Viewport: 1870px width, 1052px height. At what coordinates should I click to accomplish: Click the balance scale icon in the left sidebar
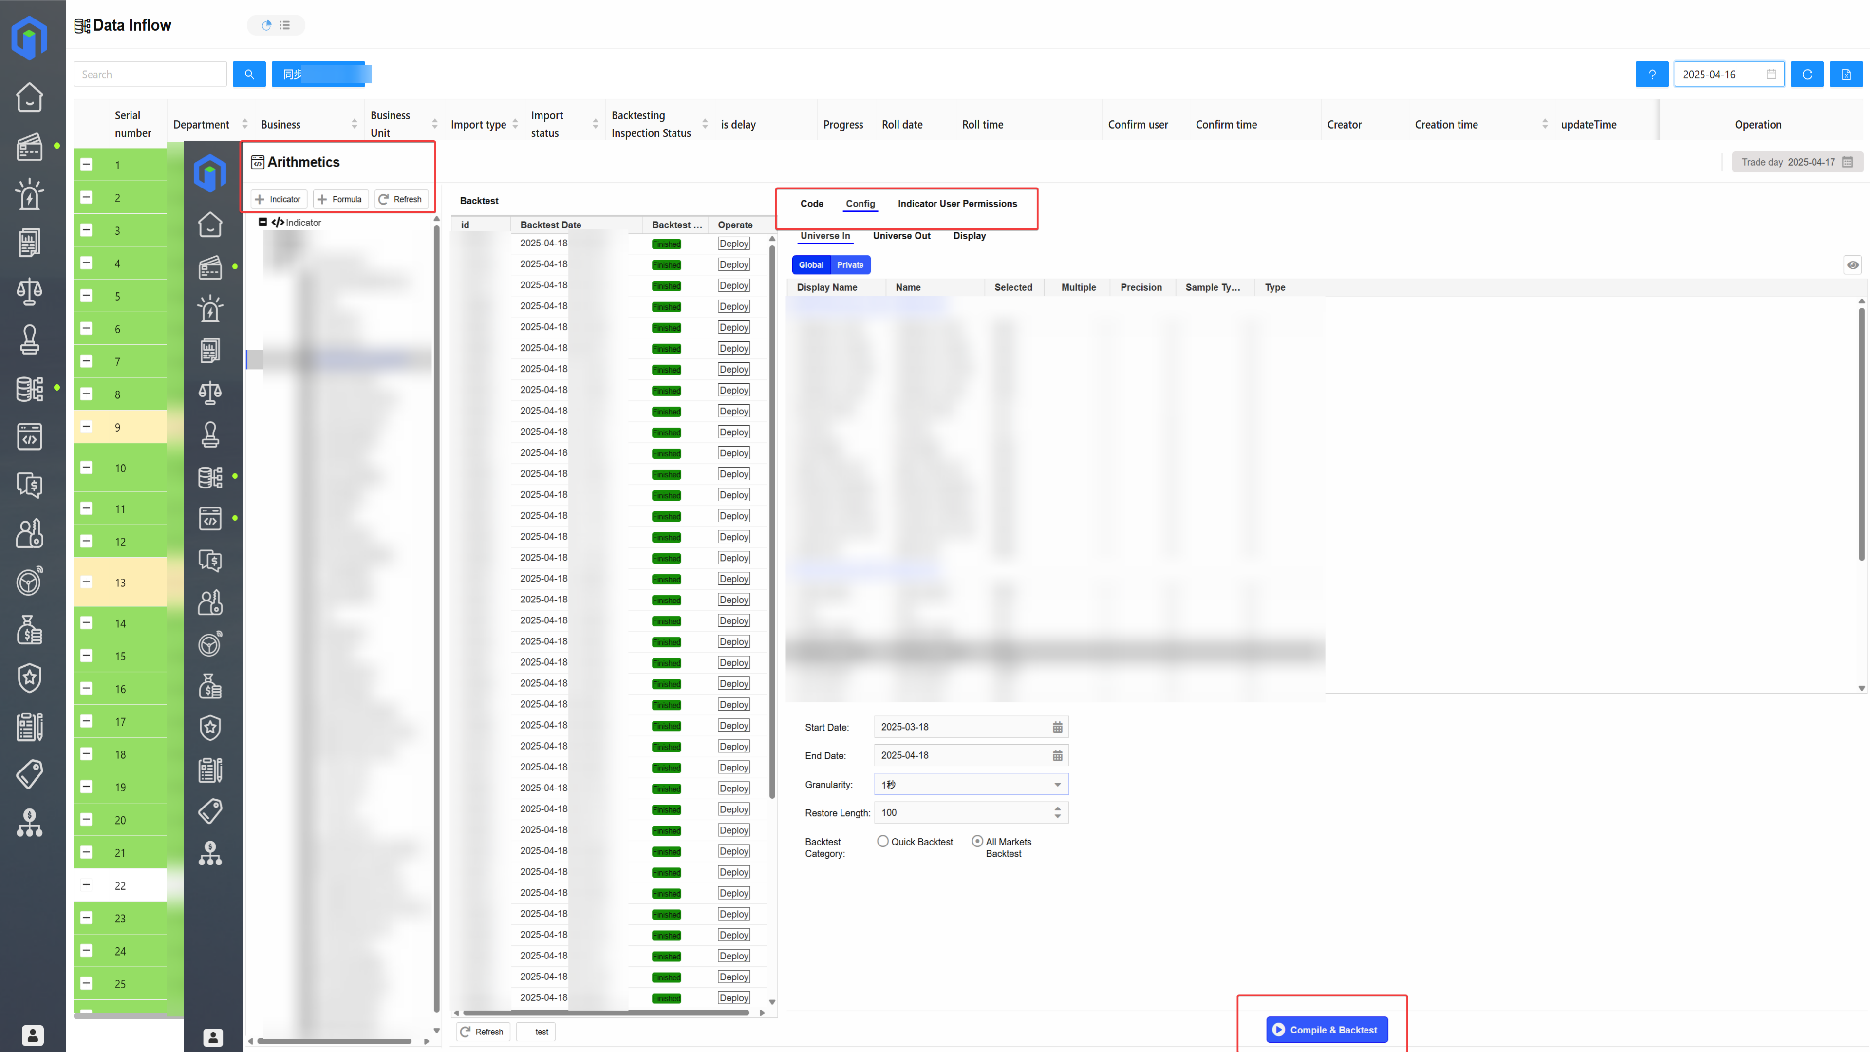(29, 291)
